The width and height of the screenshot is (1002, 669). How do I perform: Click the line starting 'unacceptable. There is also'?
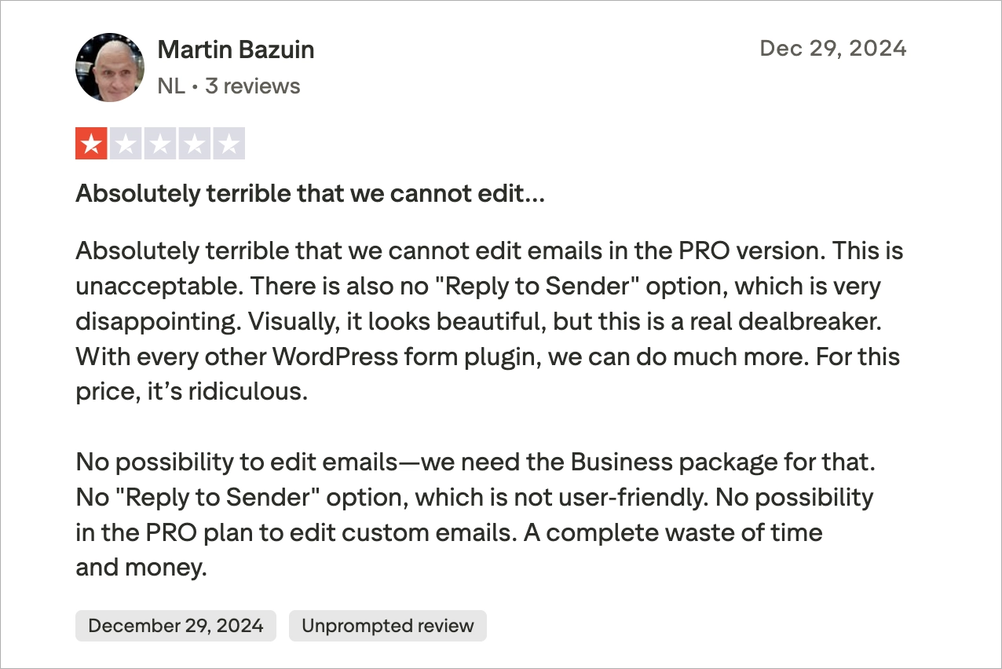pyautogui.click(x=477, y=287)
